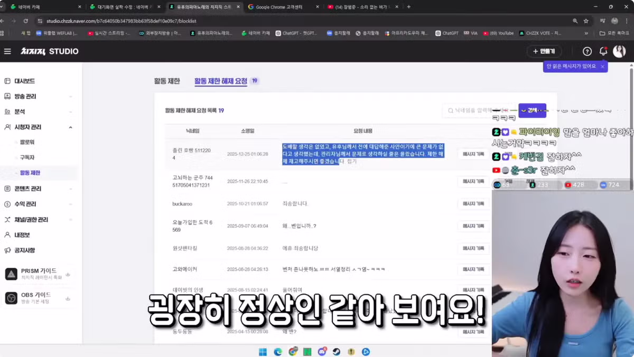
Task: Click the profile avatar in the top bar
Action: pyautogui.click(x=620, y=51)
